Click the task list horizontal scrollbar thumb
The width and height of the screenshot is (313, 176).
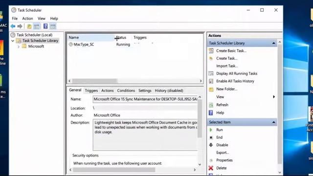95,81
